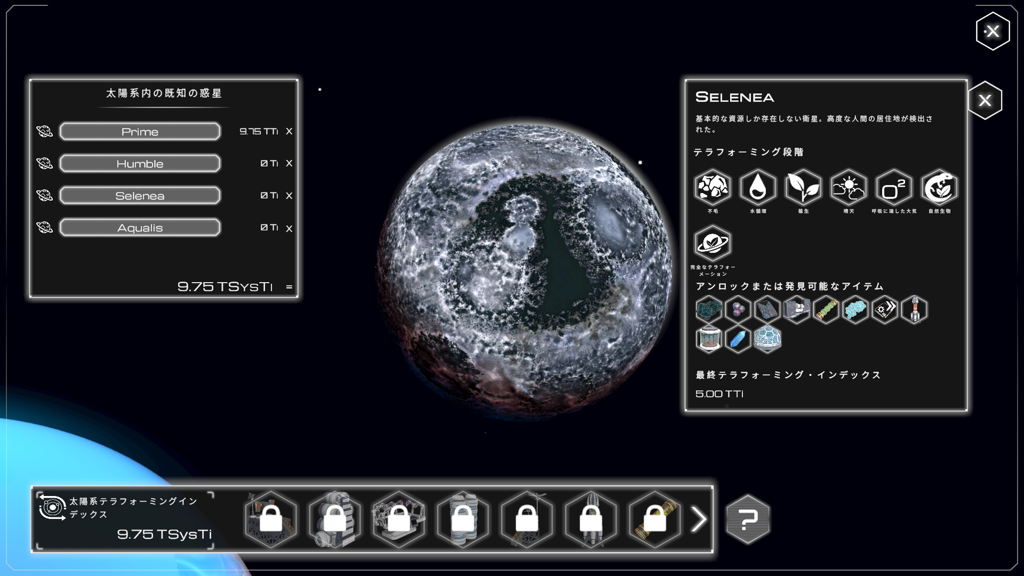The height and width of the screenshot is (576, 1024).
Task: Close the solar system screen with the top X
Action: tap(993, 31)
